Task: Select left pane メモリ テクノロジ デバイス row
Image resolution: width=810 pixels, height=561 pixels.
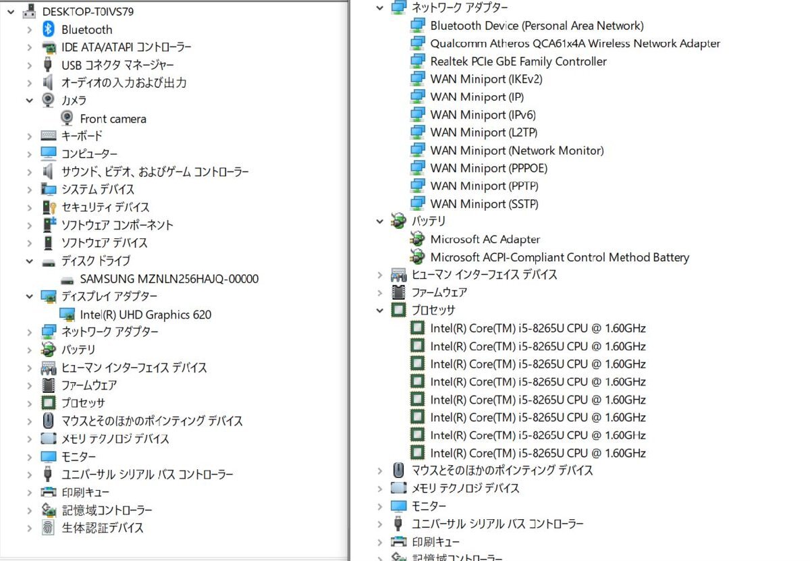Action: 115,438
